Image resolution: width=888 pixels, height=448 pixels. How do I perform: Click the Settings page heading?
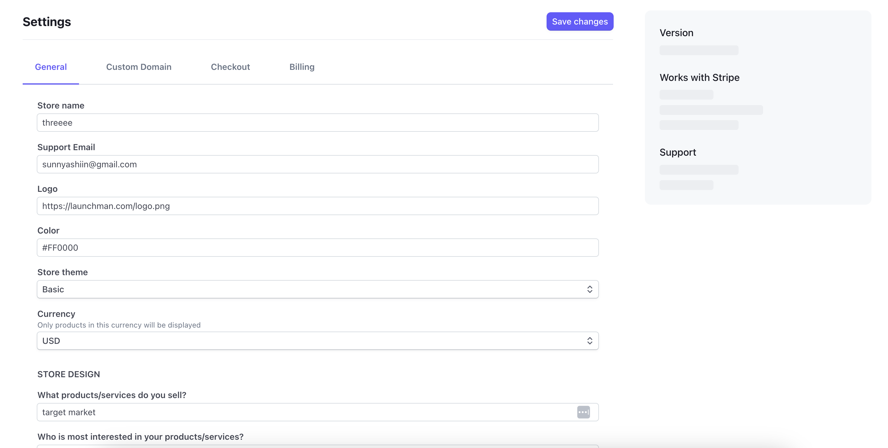click(47, 22)
